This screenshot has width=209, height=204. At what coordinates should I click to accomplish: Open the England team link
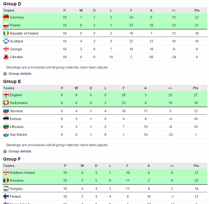tap(16, 95)
